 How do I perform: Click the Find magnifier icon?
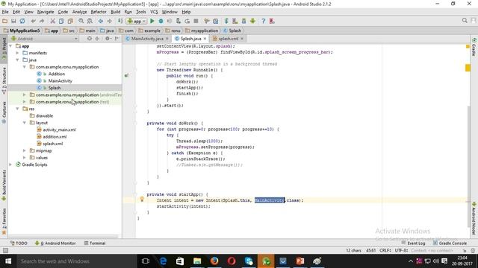[x=81, y=21]
